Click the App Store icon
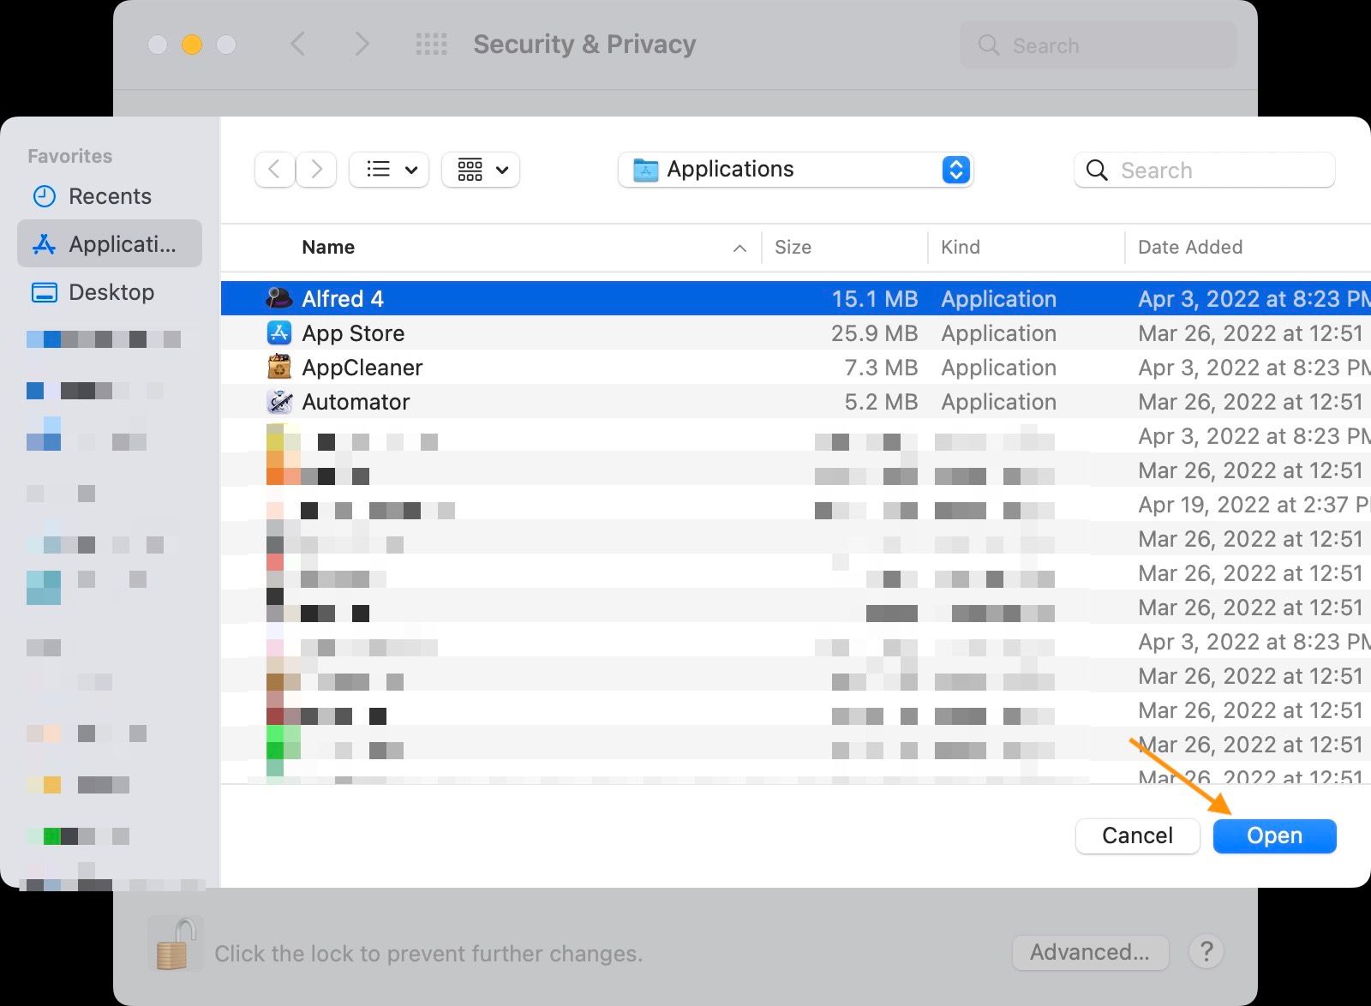The width and height of the screenshot is (1371, 1006). 279,332
